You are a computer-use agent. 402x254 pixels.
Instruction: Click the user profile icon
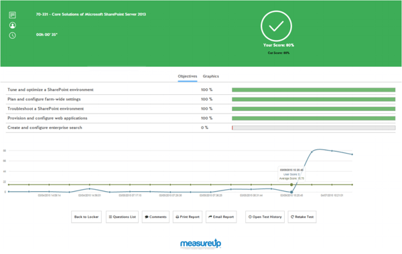(12, 25)
